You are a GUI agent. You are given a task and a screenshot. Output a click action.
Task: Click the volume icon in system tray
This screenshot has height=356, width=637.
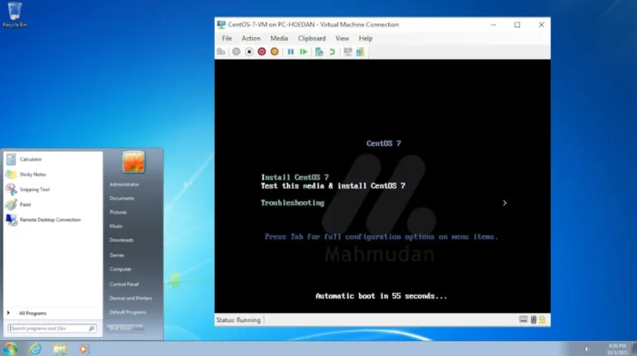[x=586, y=349]
